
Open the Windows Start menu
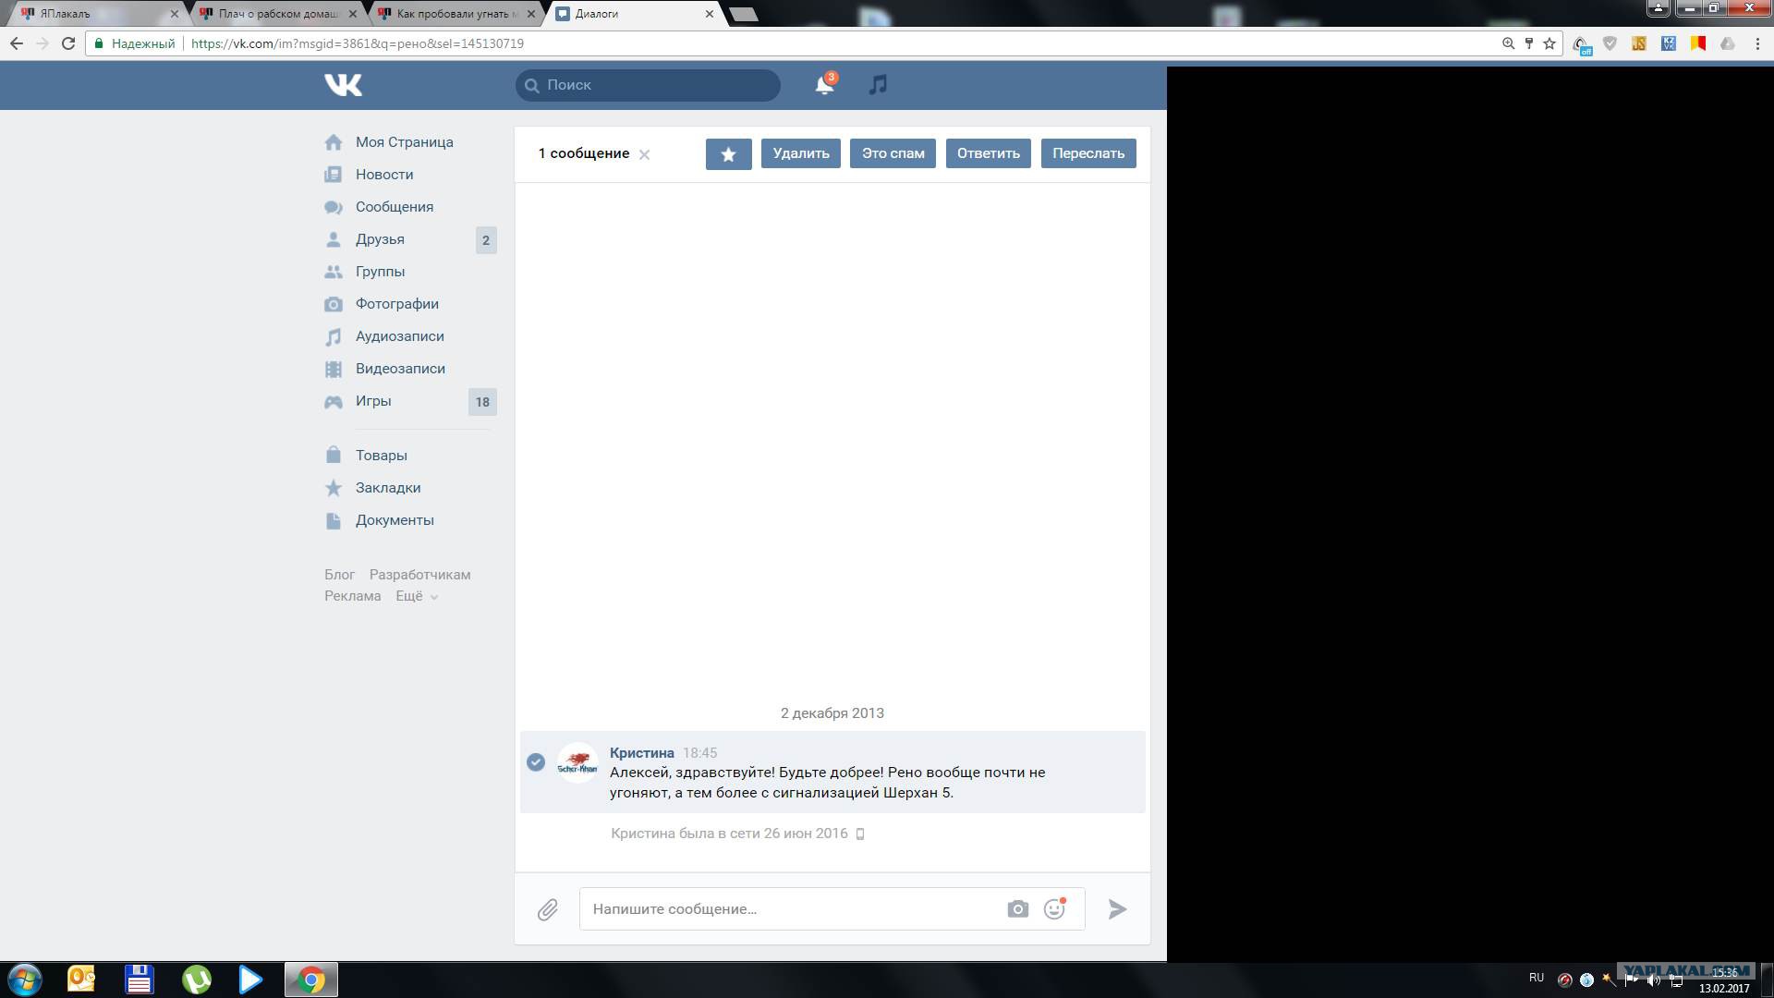(x=25, y=980)
